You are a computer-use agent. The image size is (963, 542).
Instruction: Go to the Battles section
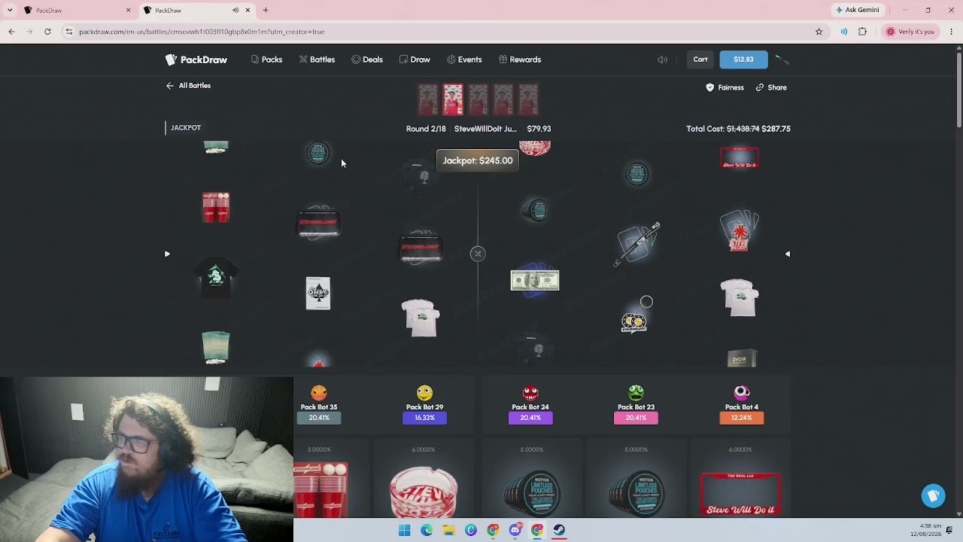tap(317, 59)
